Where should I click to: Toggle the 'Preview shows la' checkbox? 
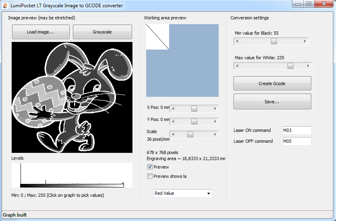150,176
